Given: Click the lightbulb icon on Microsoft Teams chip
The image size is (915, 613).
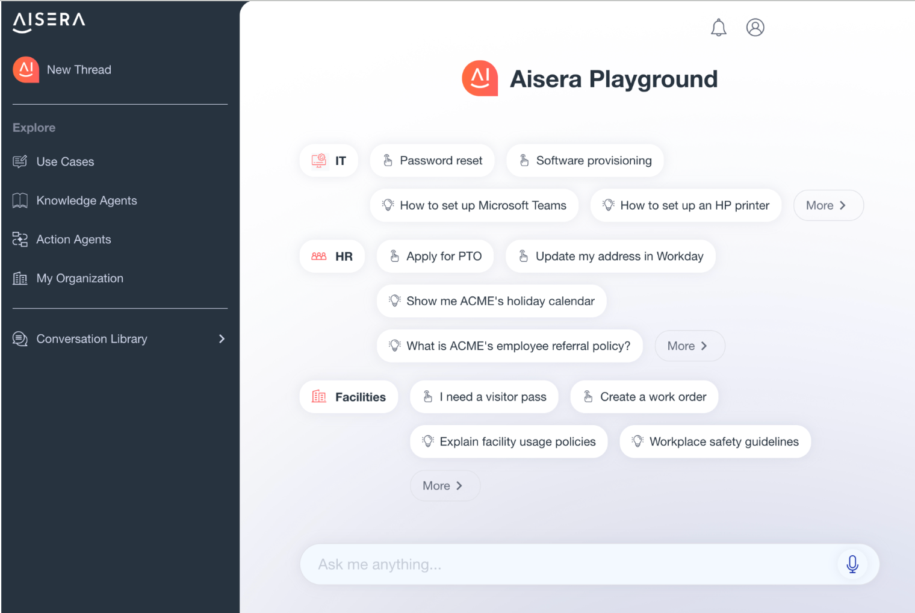Looking at the screenshot, I should [388, 205].
